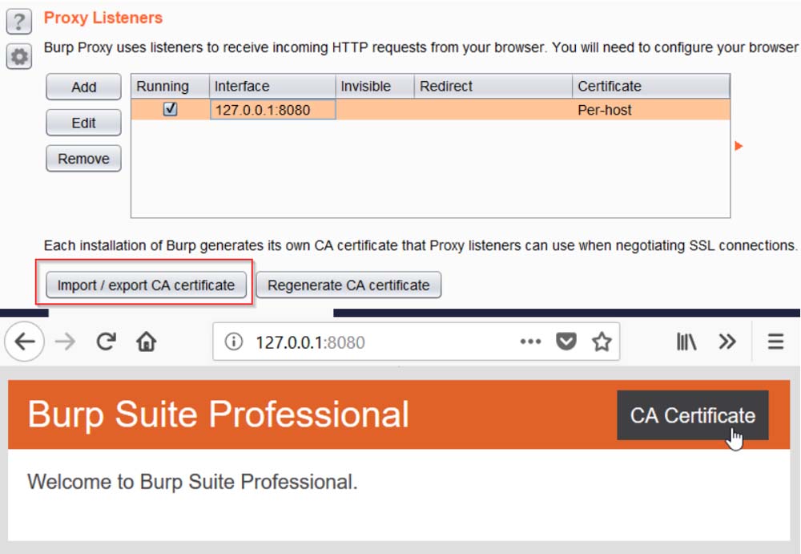Reload the page in Firefox
This screenshot has width=801, height=554.
tap(107, 342)
